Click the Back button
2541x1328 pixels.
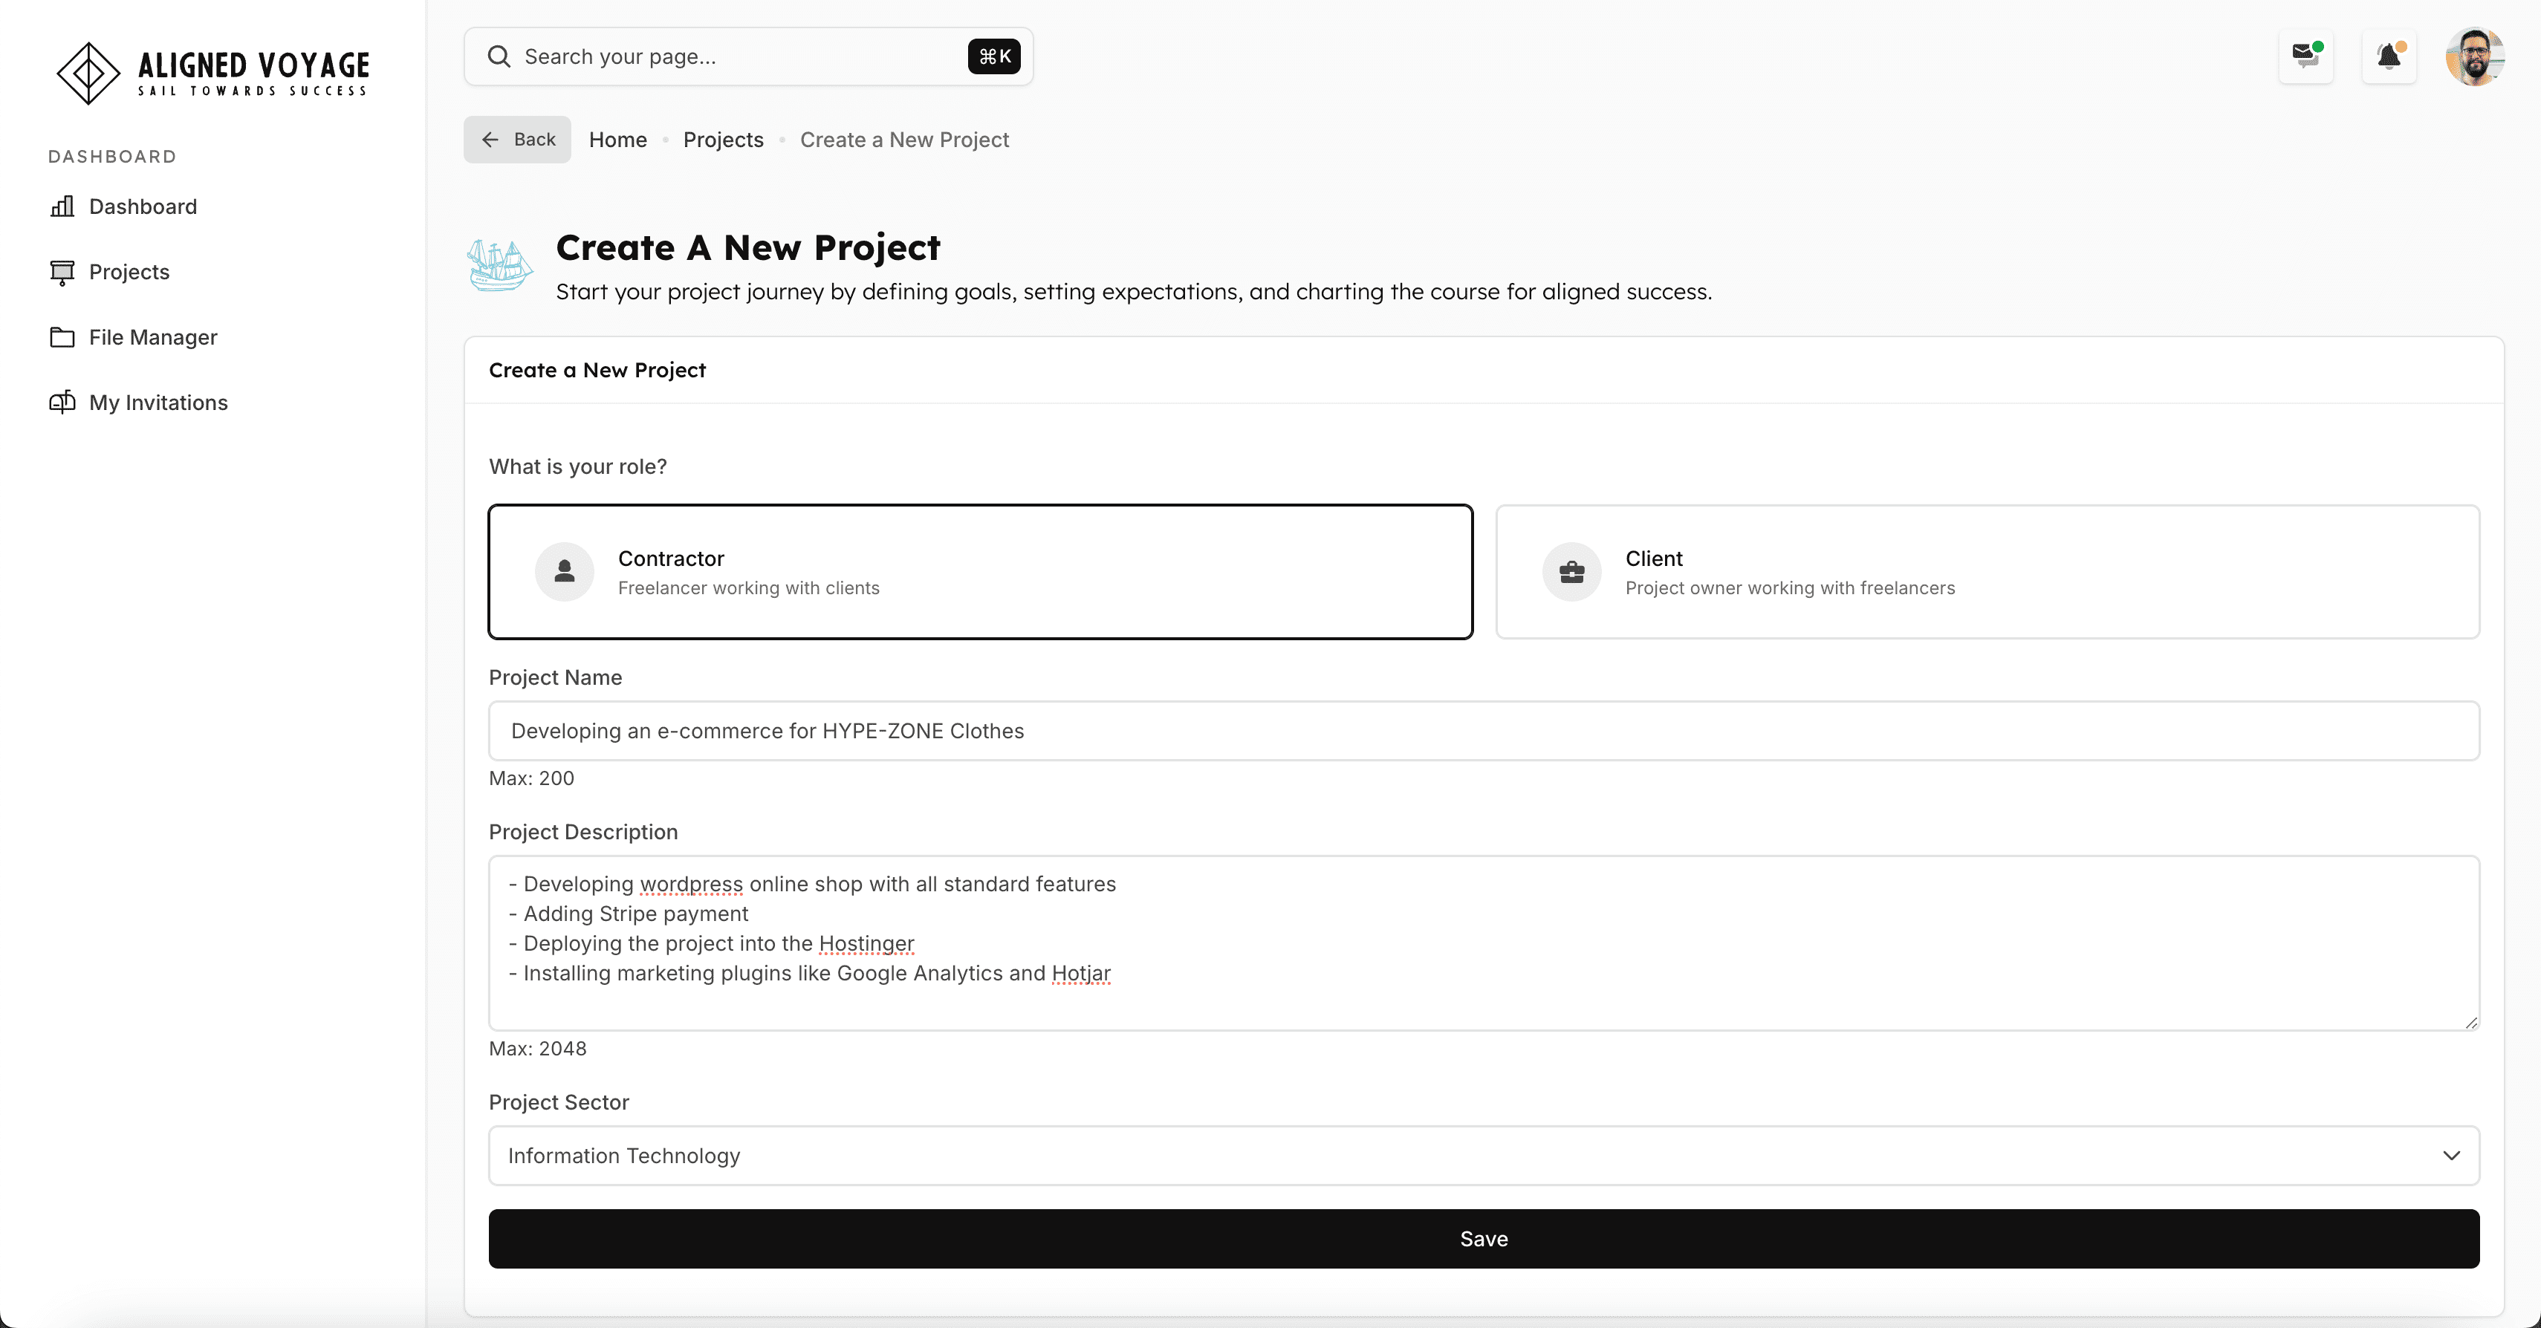pos(517,140)
